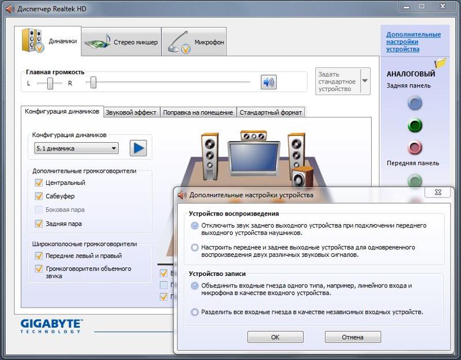Click the Realtek speaker icon in the title bar
The width and height of the screenshot is (461, 360).
(10, 9)
